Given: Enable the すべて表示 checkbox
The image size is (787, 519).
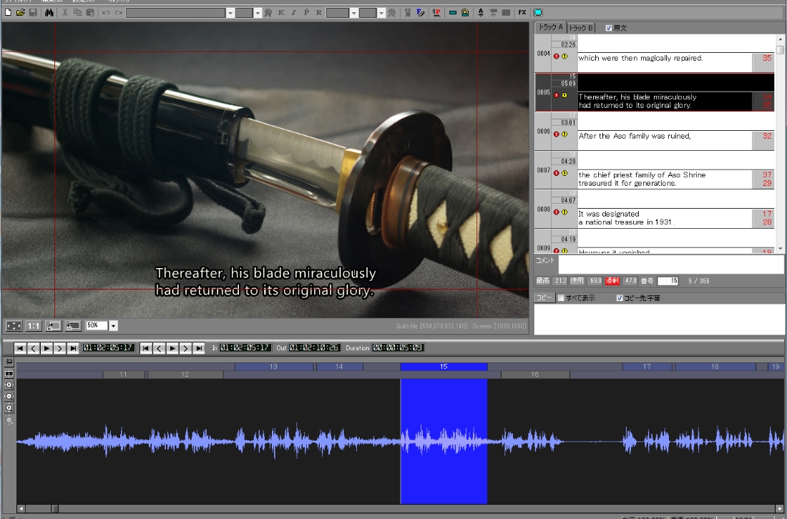Looking at the screenshot, I should [x=561, y=298].
